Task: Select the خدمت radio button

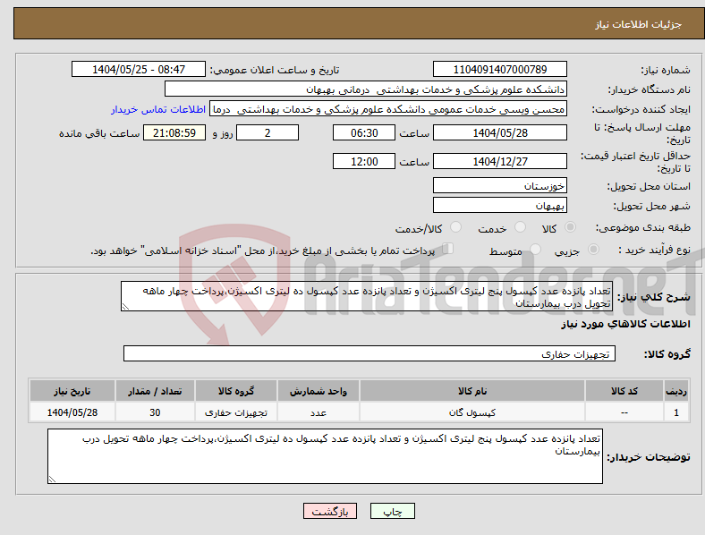Action: 520,227
